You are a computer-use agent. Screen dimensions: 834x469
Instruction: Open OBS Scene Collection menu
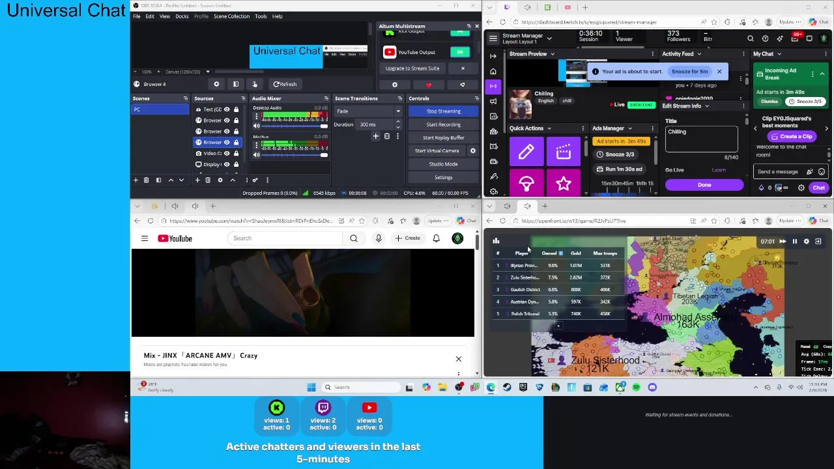231,16
